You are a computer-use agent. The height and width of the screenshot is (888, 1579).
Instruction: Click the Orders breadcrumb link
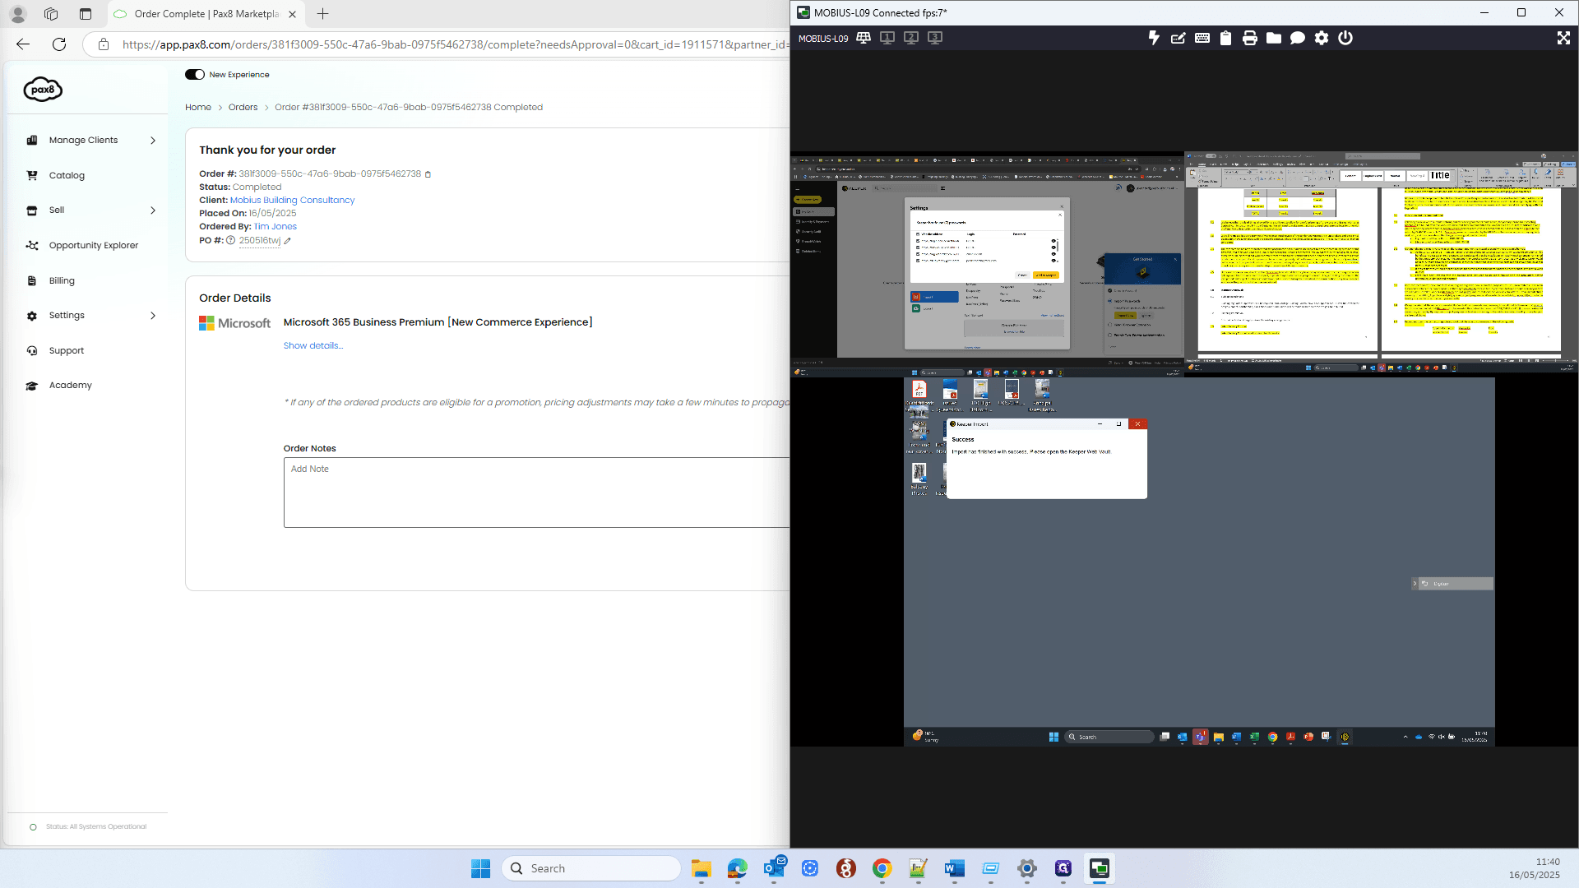(x=243, y=108)
